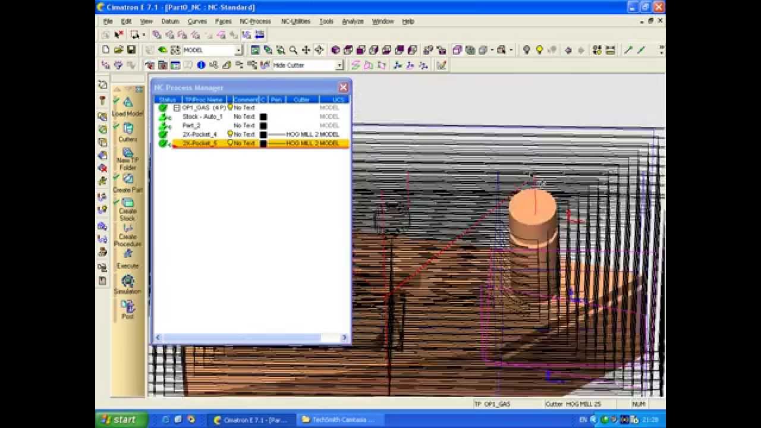Click black color swatch of Part_2
Screen dimensions: 761x428
click(263, 125)
